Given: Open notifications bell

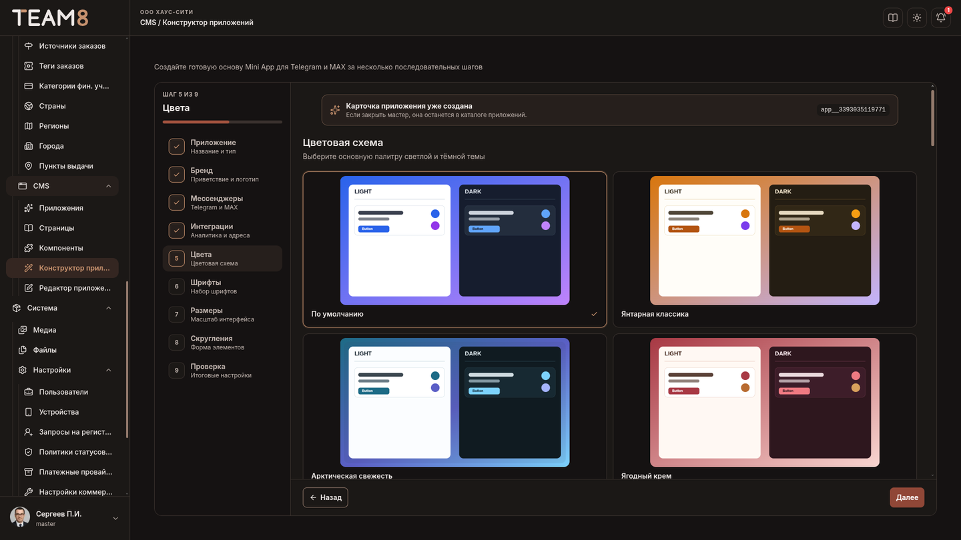Looking at the screenshot, I should coord(941,18).
